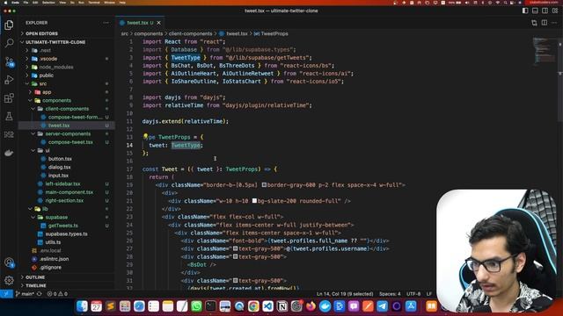Open main-component.tsx file
The height and width of the screenshot is (316, 563).
67,192
